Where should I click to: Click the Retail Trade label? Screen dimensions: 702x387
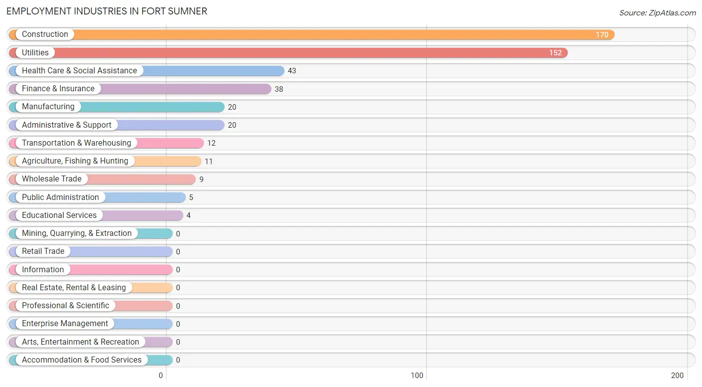pyautogui.click(x=43, y=251)
